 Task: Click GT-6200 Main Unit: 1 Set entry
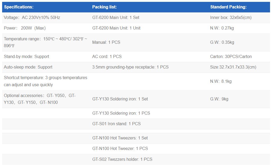[116, 18]
